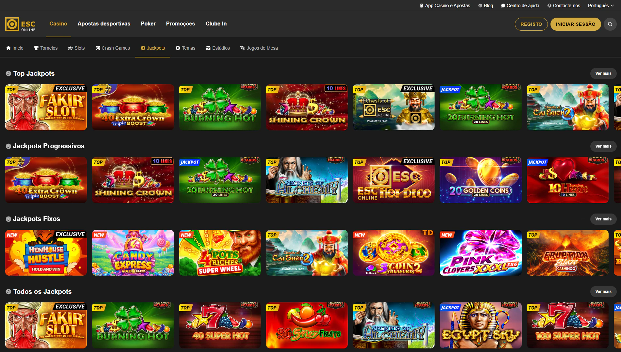
Task: Open 40 Extra Crown in Jackpots Progressivos
Action: coord(46,180)
